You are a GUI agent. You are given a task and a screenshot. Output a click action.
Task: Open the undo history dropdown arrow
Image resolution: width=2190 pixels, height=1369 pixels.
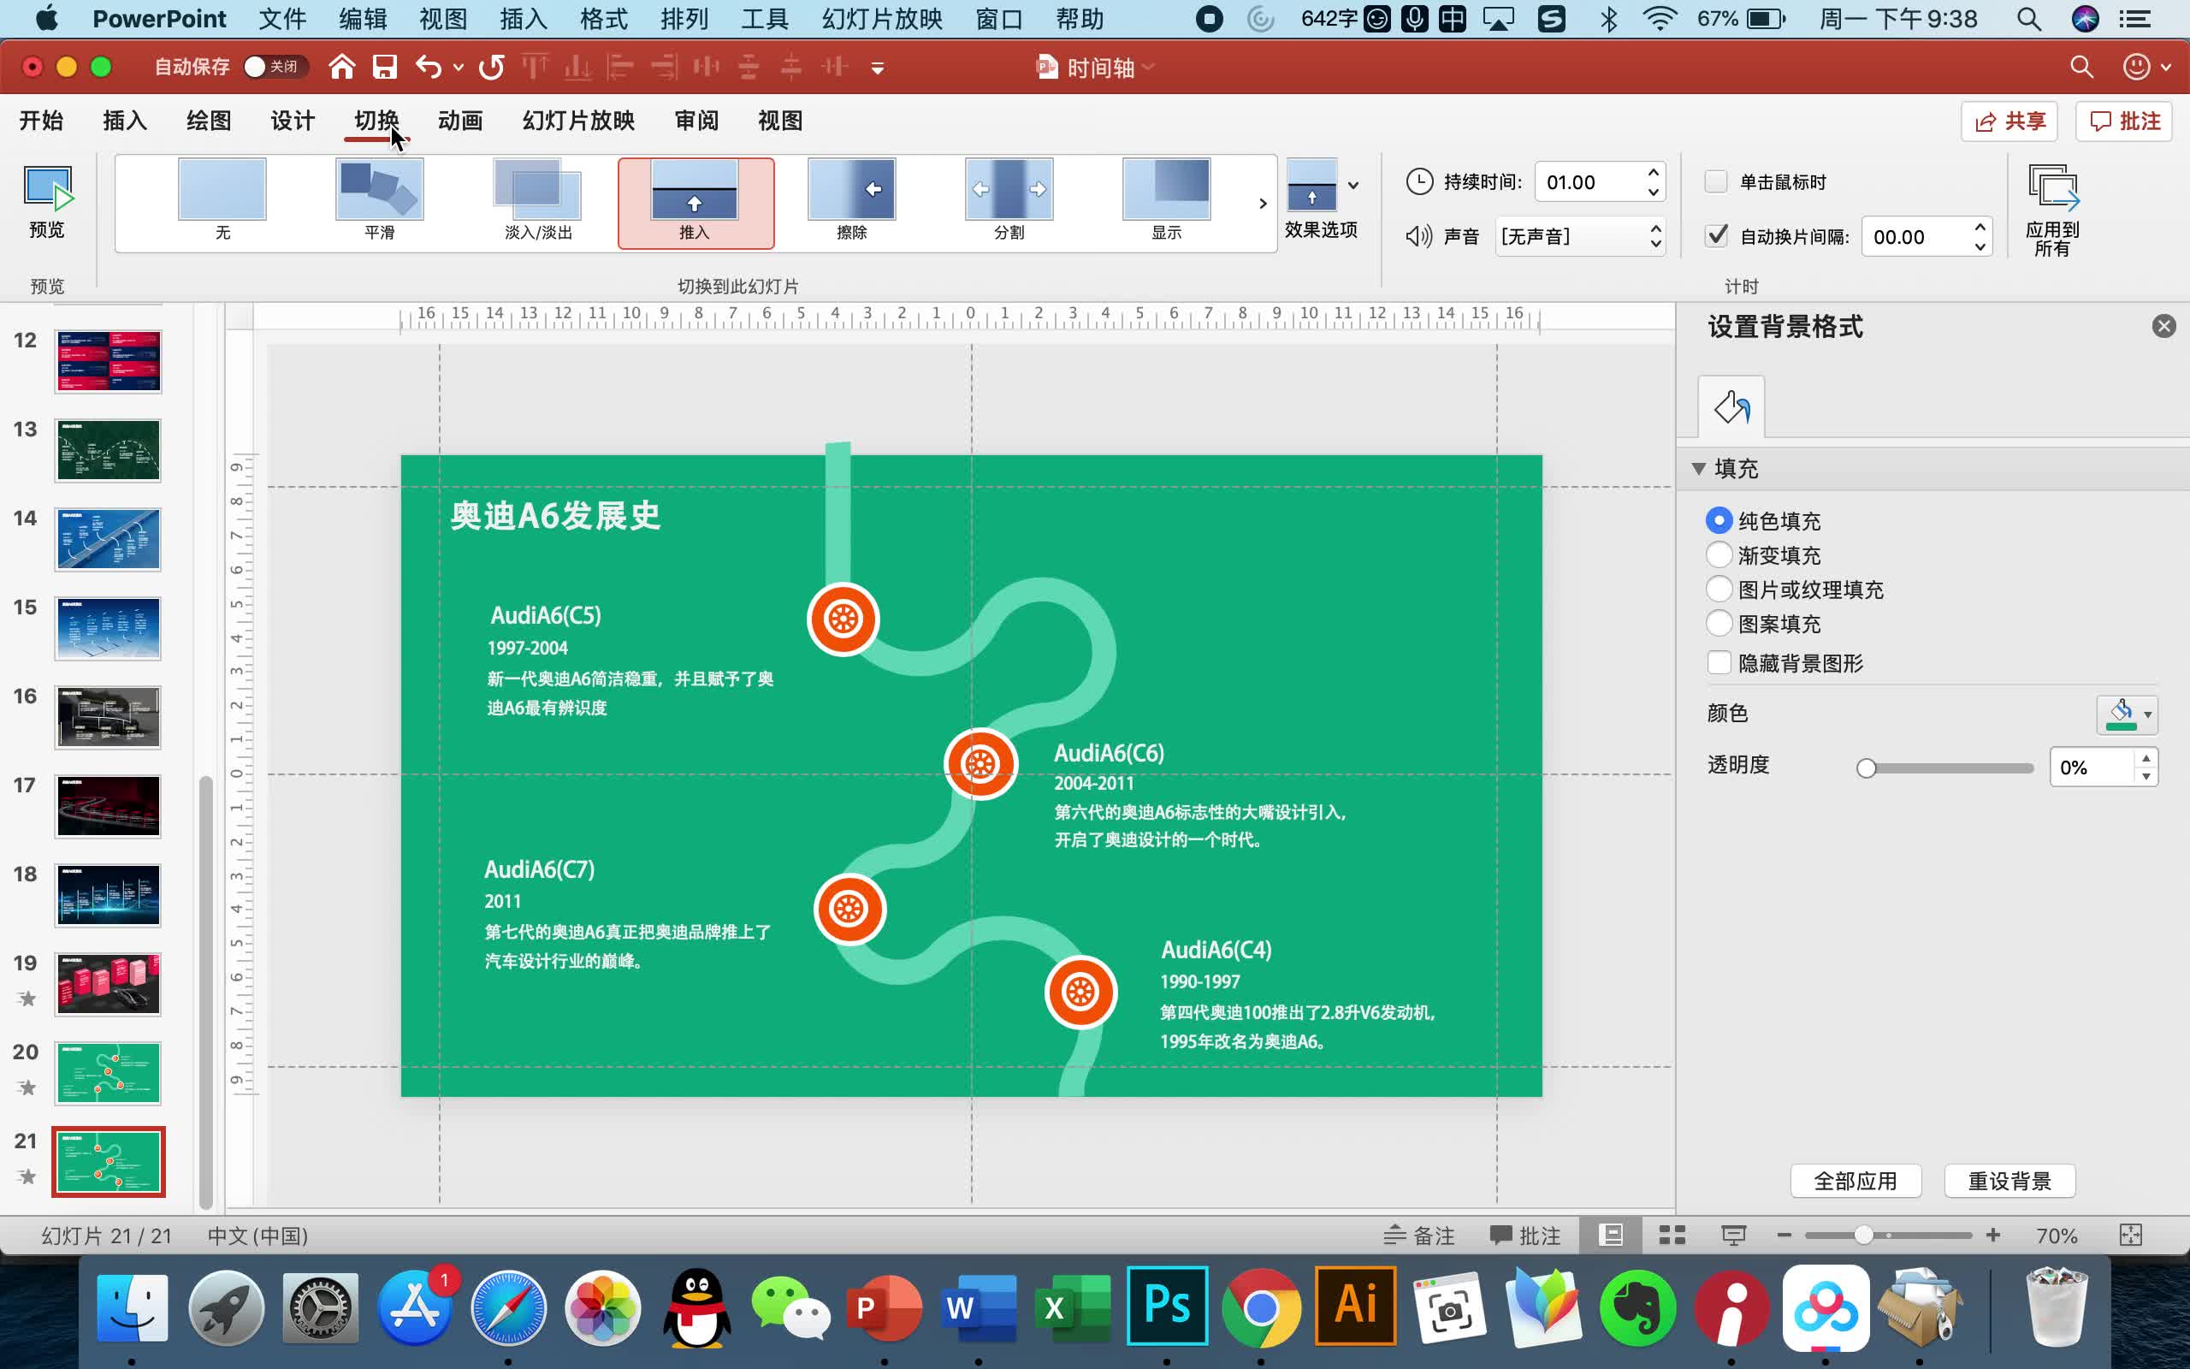tap(458, 67)
